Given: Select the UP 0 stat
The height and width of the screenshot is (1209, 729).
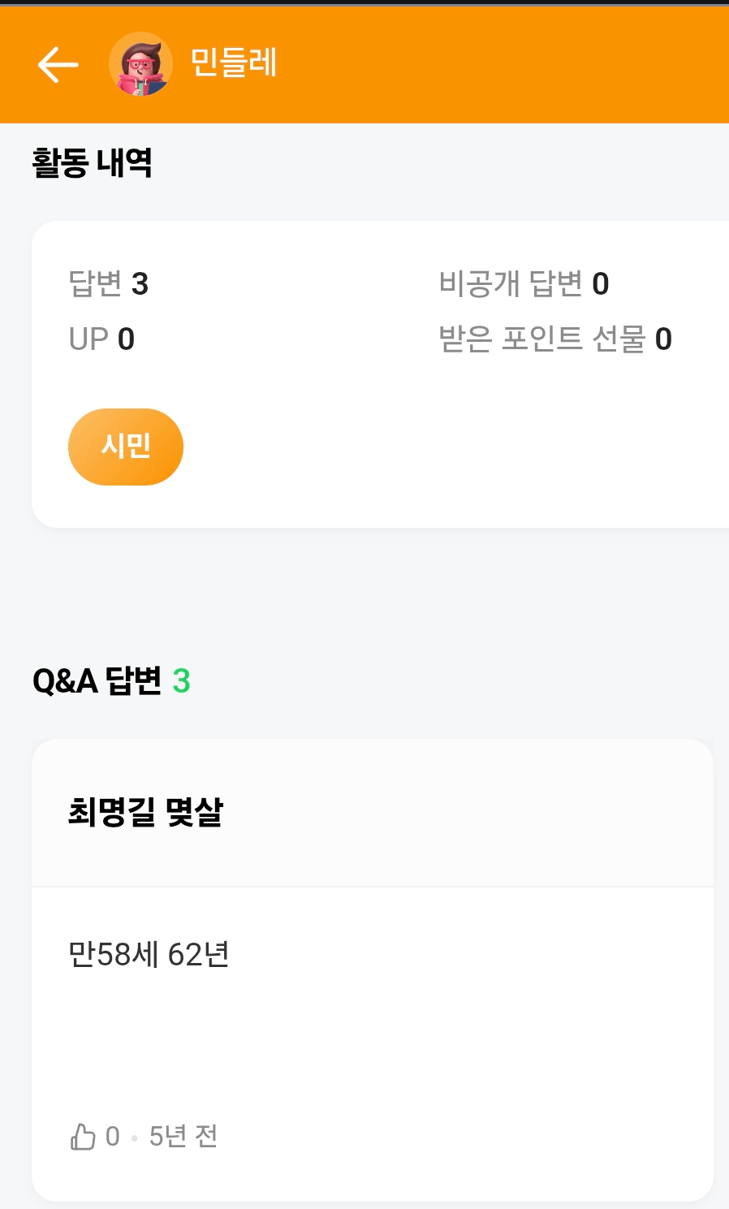Looking at the screenshot, I should tap(101, 339).
